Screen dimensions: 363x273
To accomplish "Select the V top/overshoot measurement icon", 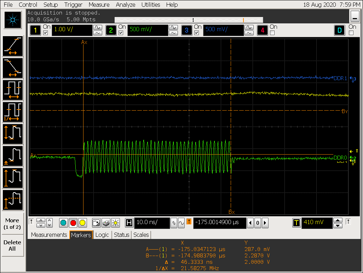I will [x=13, y=200].
